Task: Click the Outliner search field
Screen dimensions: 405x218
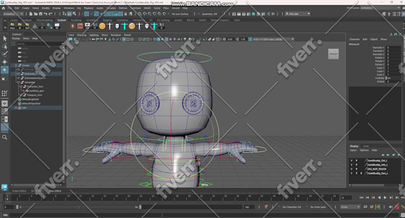Action: coord(39,44)
